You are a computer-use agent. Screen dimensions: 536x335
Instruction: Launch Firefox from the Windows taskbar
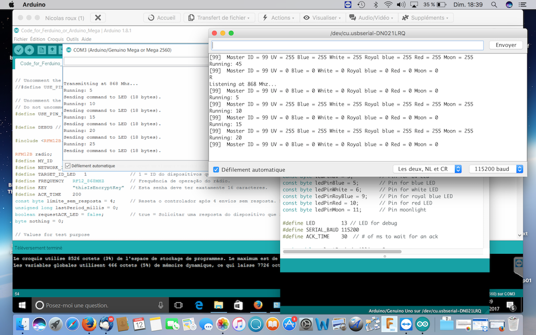click(x=258, y=305)
